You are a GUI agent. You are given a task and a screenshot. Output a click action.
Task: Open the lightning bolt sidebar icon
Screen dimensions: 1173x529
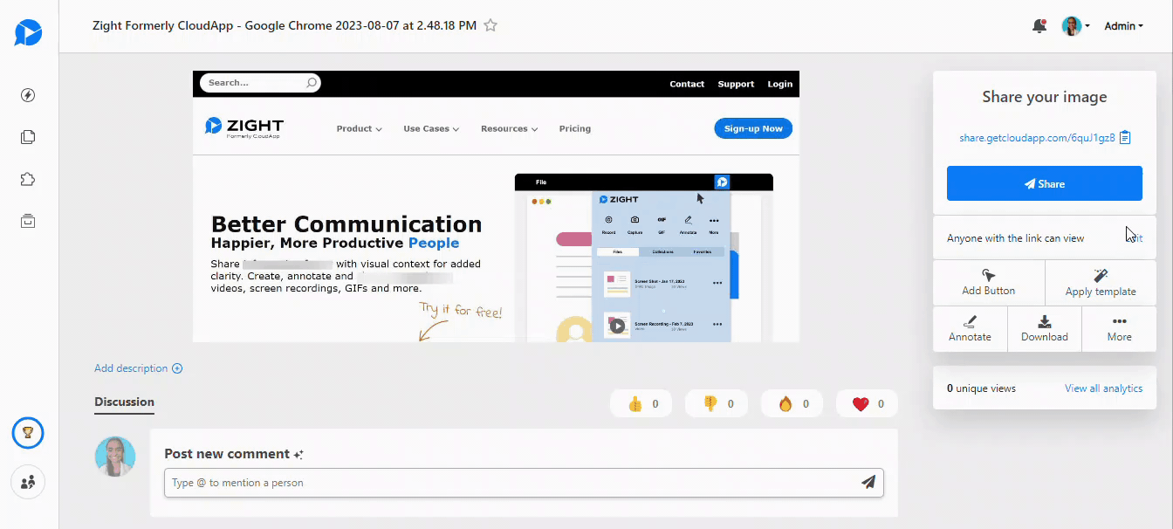[x=28, y=95]
